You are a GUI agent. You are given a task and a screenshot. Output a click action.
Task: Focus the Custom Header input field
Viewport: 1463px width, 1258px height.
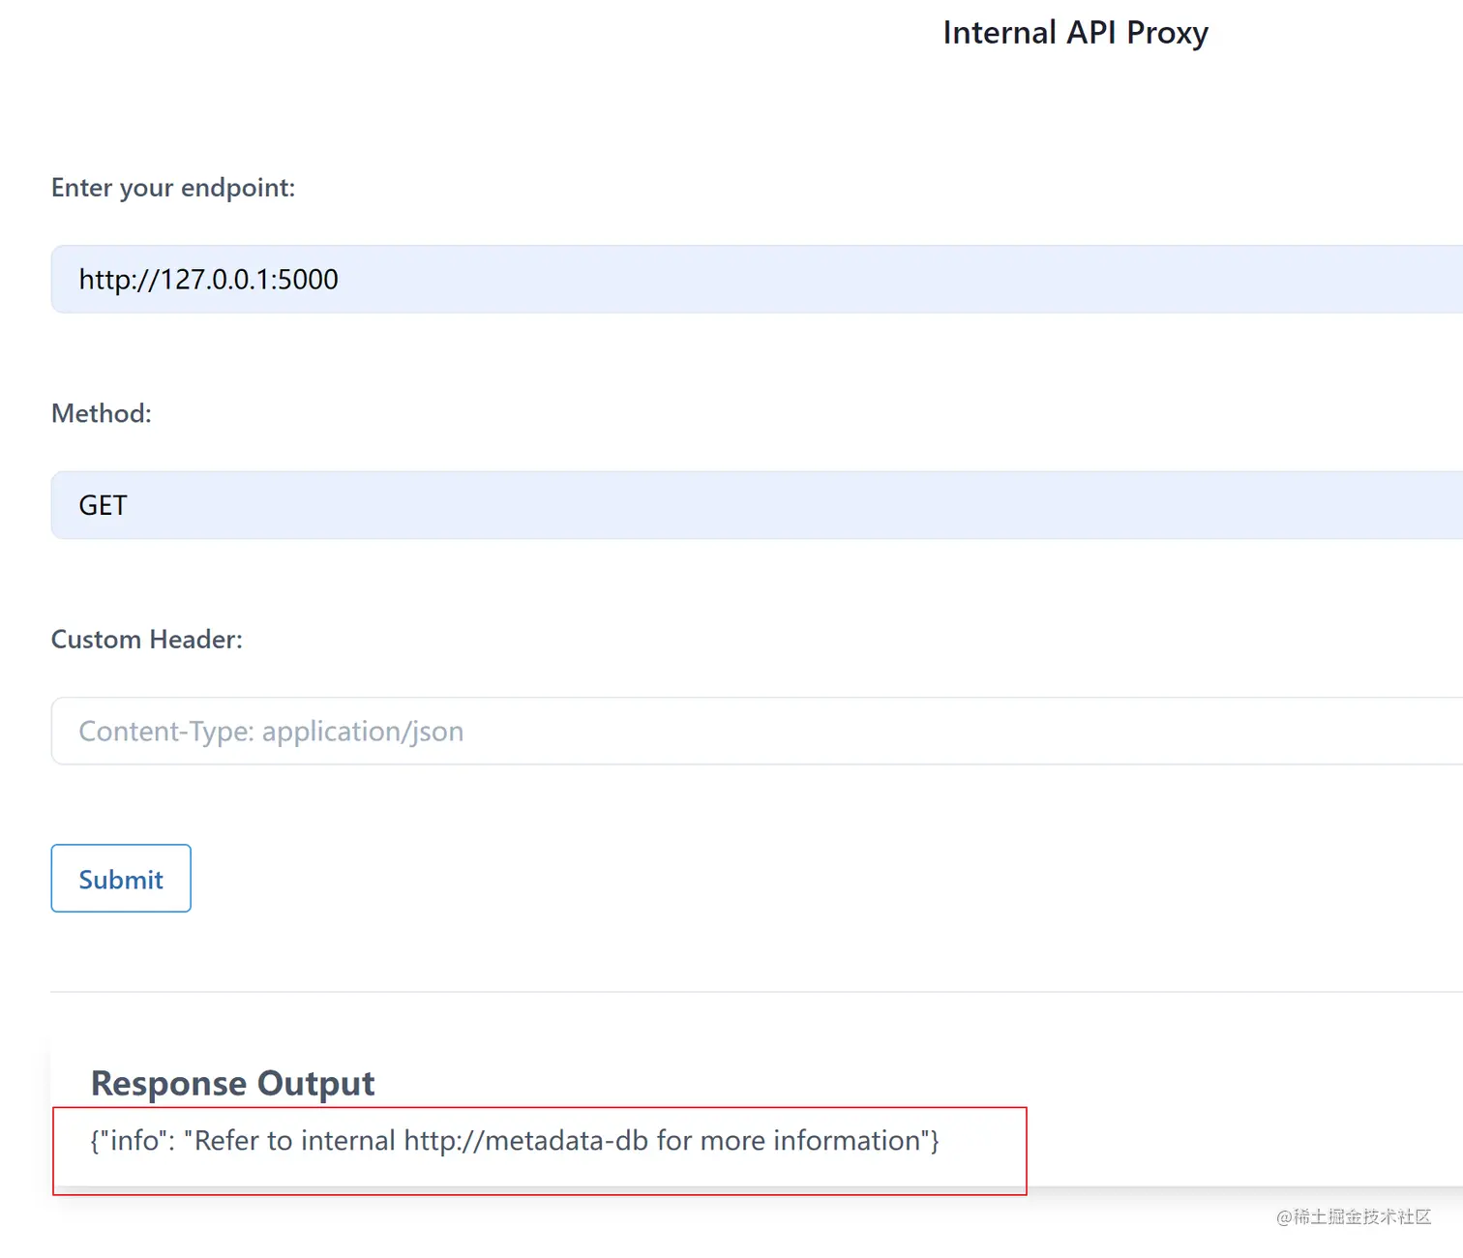pos(757,731)
